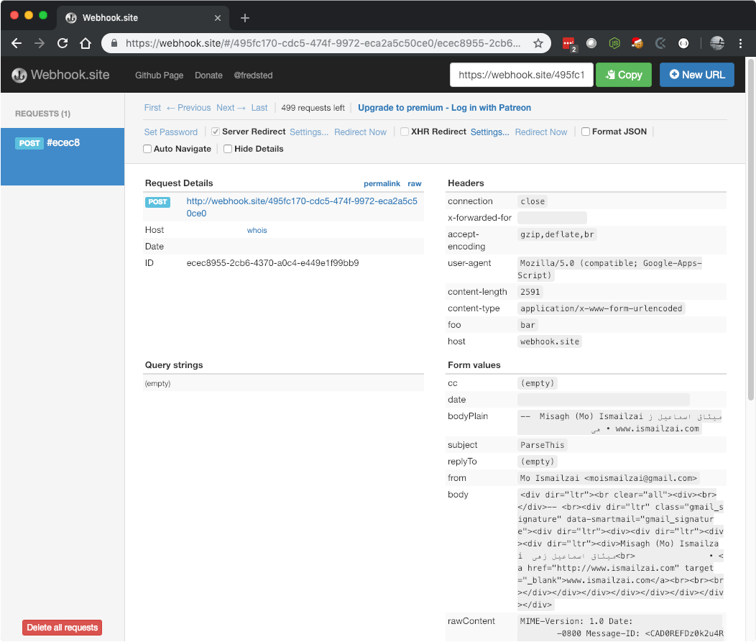The width and height of the screenshot is (756, 642).
Task: Enable the Auto Navigate checkbox
Action: [x=147, y=149]
